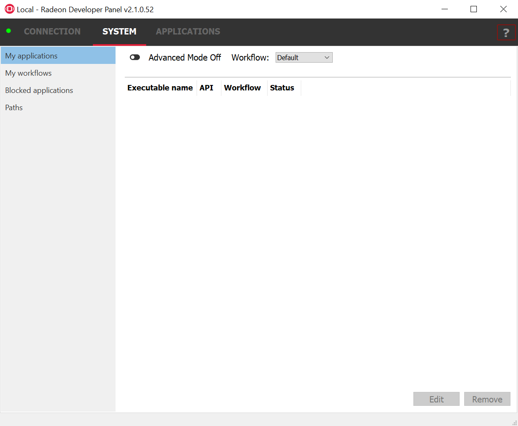The image size is (518, 426).
Task: Switch to the APPLICATIONS tab
Action: [188, 32]
